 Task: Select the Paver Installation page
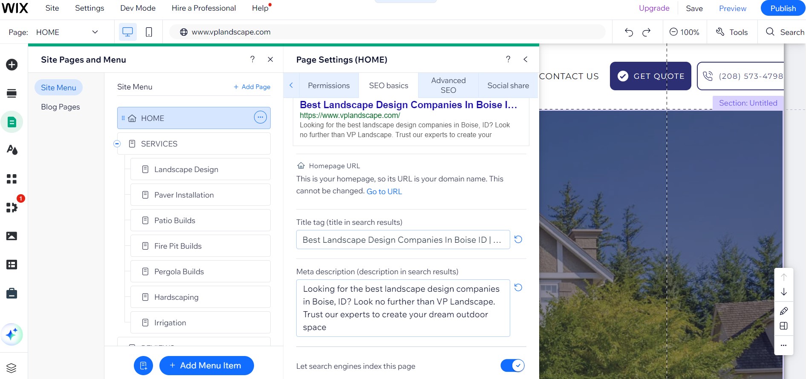200,195
